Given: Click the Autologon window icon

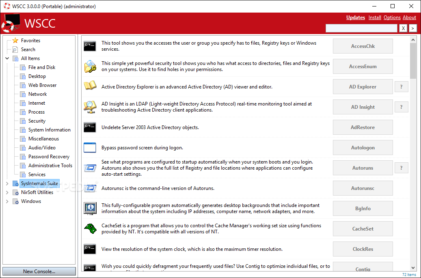Looking at the screenshot, I should click(x=90, y=148).
